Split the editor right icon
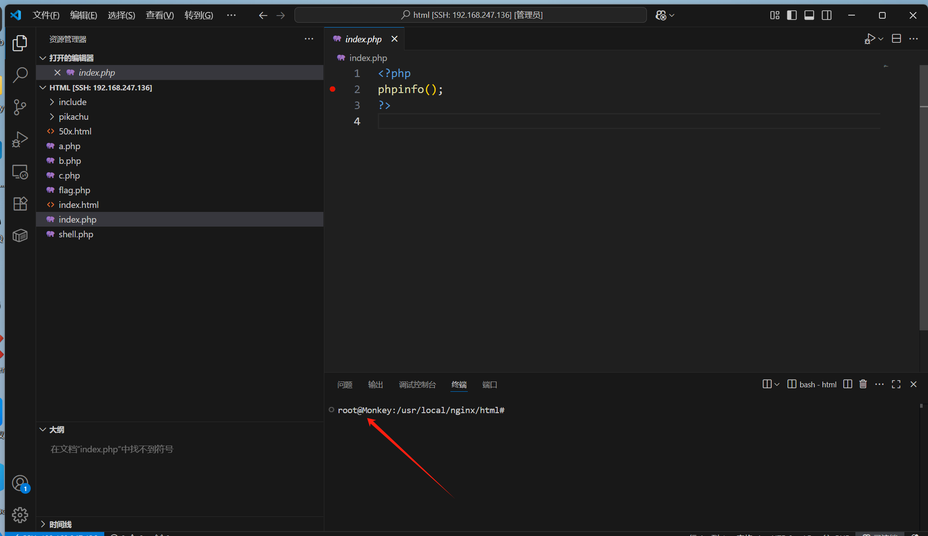The height and width of the screenshot is (536, 928). 896,39
